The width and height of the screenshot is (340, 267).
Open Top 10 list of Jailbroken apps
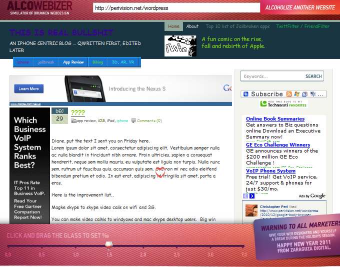[237, 26]
